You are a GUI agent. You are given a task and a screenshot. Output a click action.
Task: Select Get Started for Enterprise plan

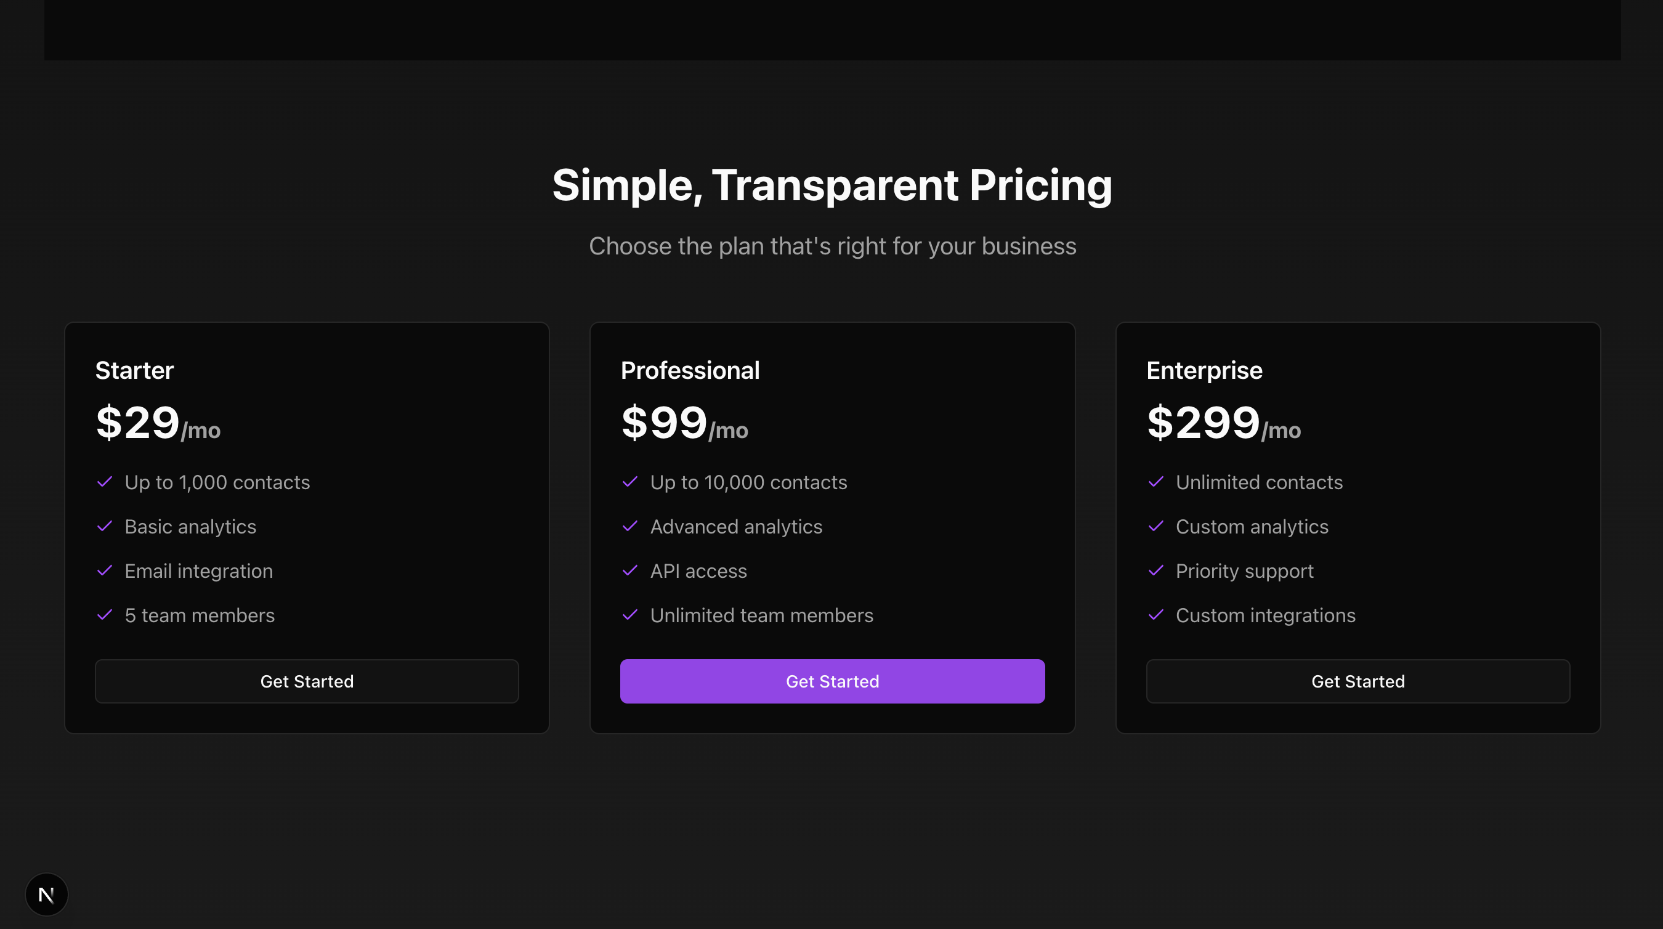(x=1358, y=681)
